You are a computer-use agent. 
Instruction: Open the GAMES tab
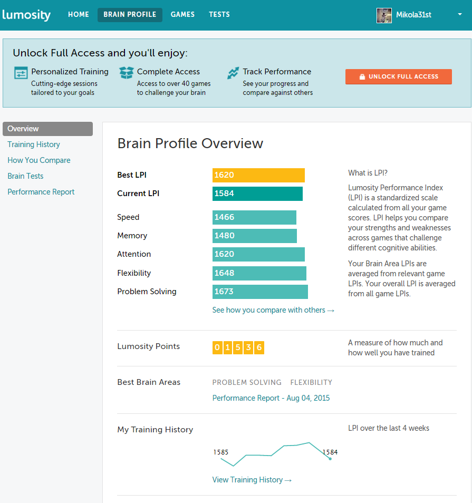coord(182,15)
